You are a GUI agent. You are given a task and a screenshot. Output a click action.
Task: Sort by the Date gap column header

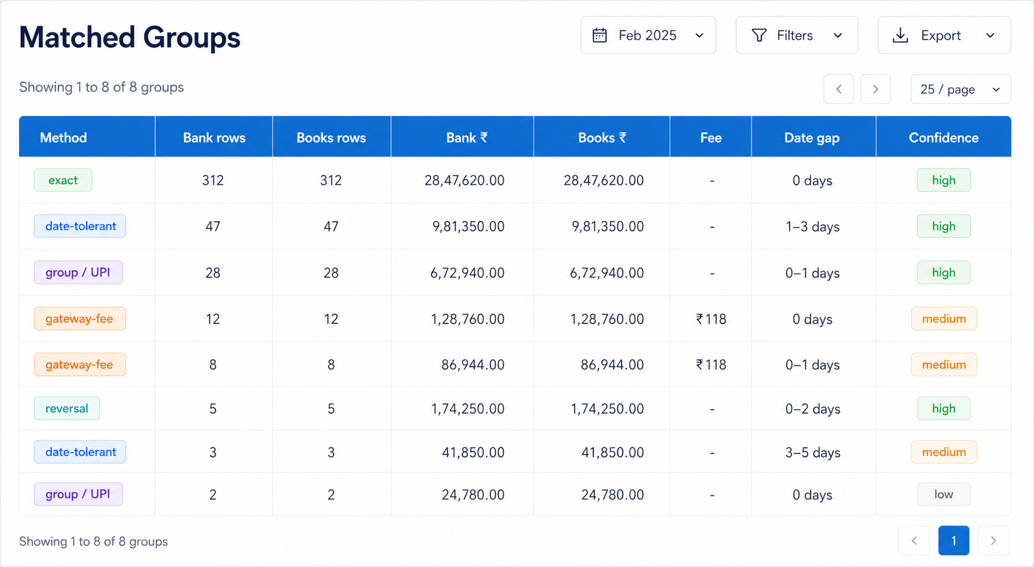[812, 137]
